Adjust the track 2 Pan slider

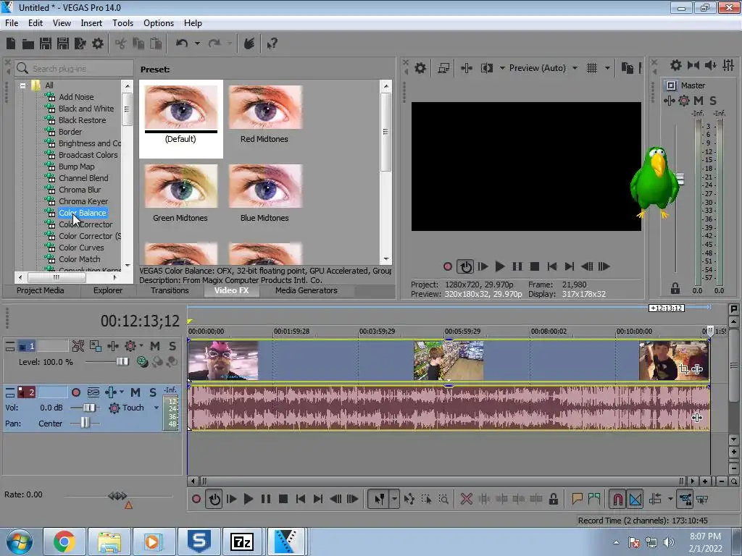coord(84,423)
